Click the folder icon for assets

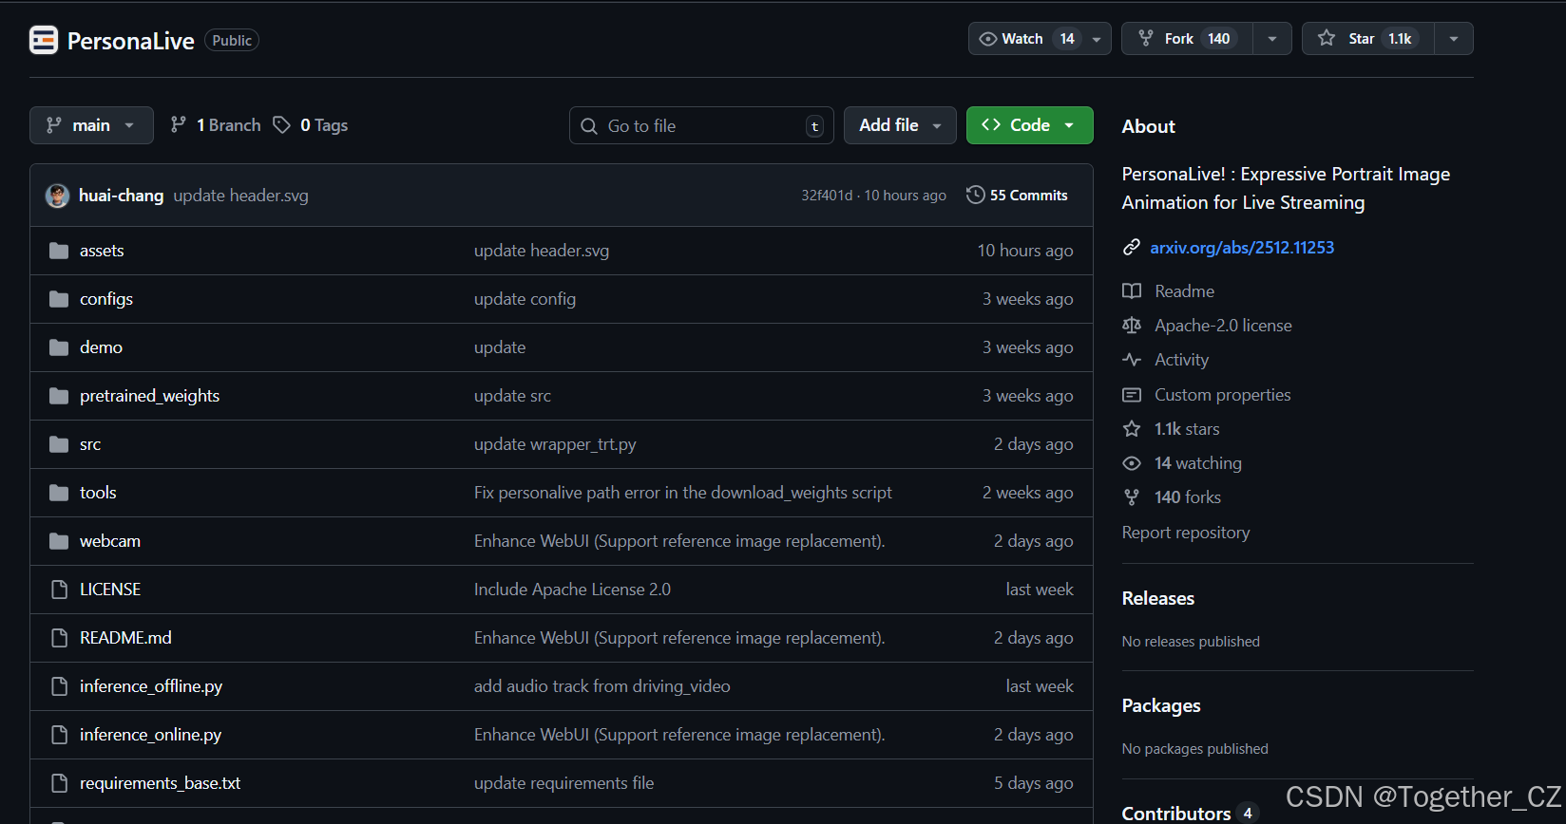59,251
